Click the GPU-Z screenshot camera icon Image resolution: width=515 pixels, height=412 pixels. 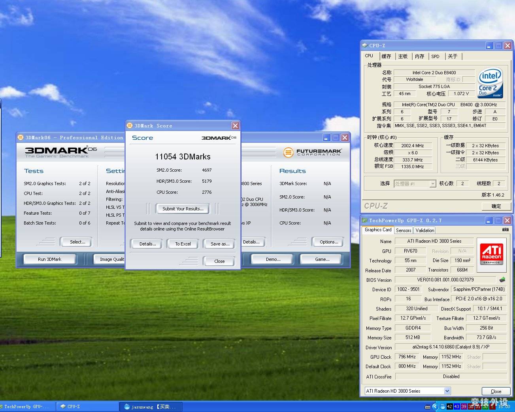coord(505,229)
